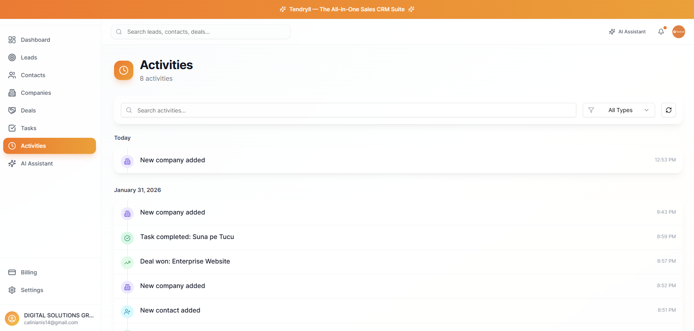Open Companies from the sidebar menu

pyautogui.click(x=36, y=93)
